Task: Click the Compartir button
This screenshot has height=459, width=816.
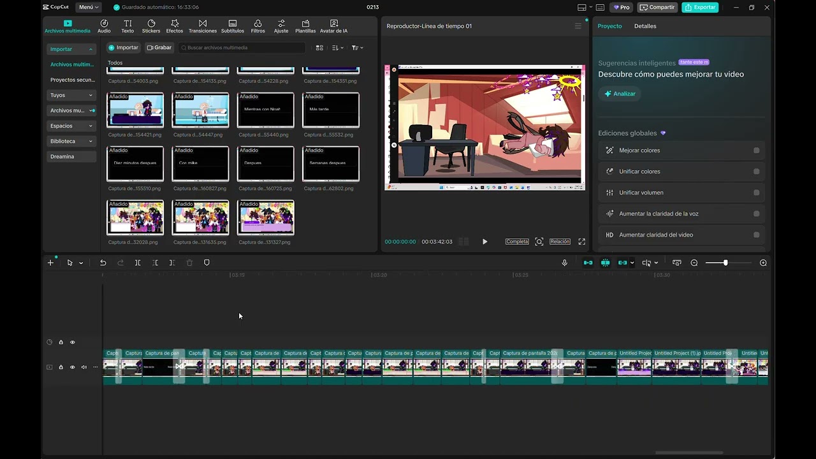Action: 657,8
